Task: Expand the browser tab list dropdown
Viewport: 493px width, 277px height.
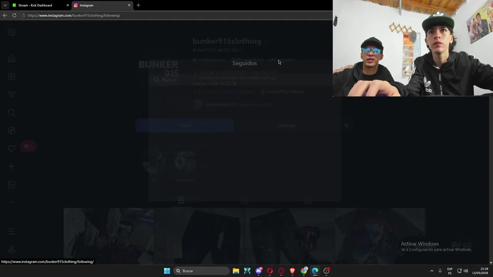Action: click(x=5, y=5)
